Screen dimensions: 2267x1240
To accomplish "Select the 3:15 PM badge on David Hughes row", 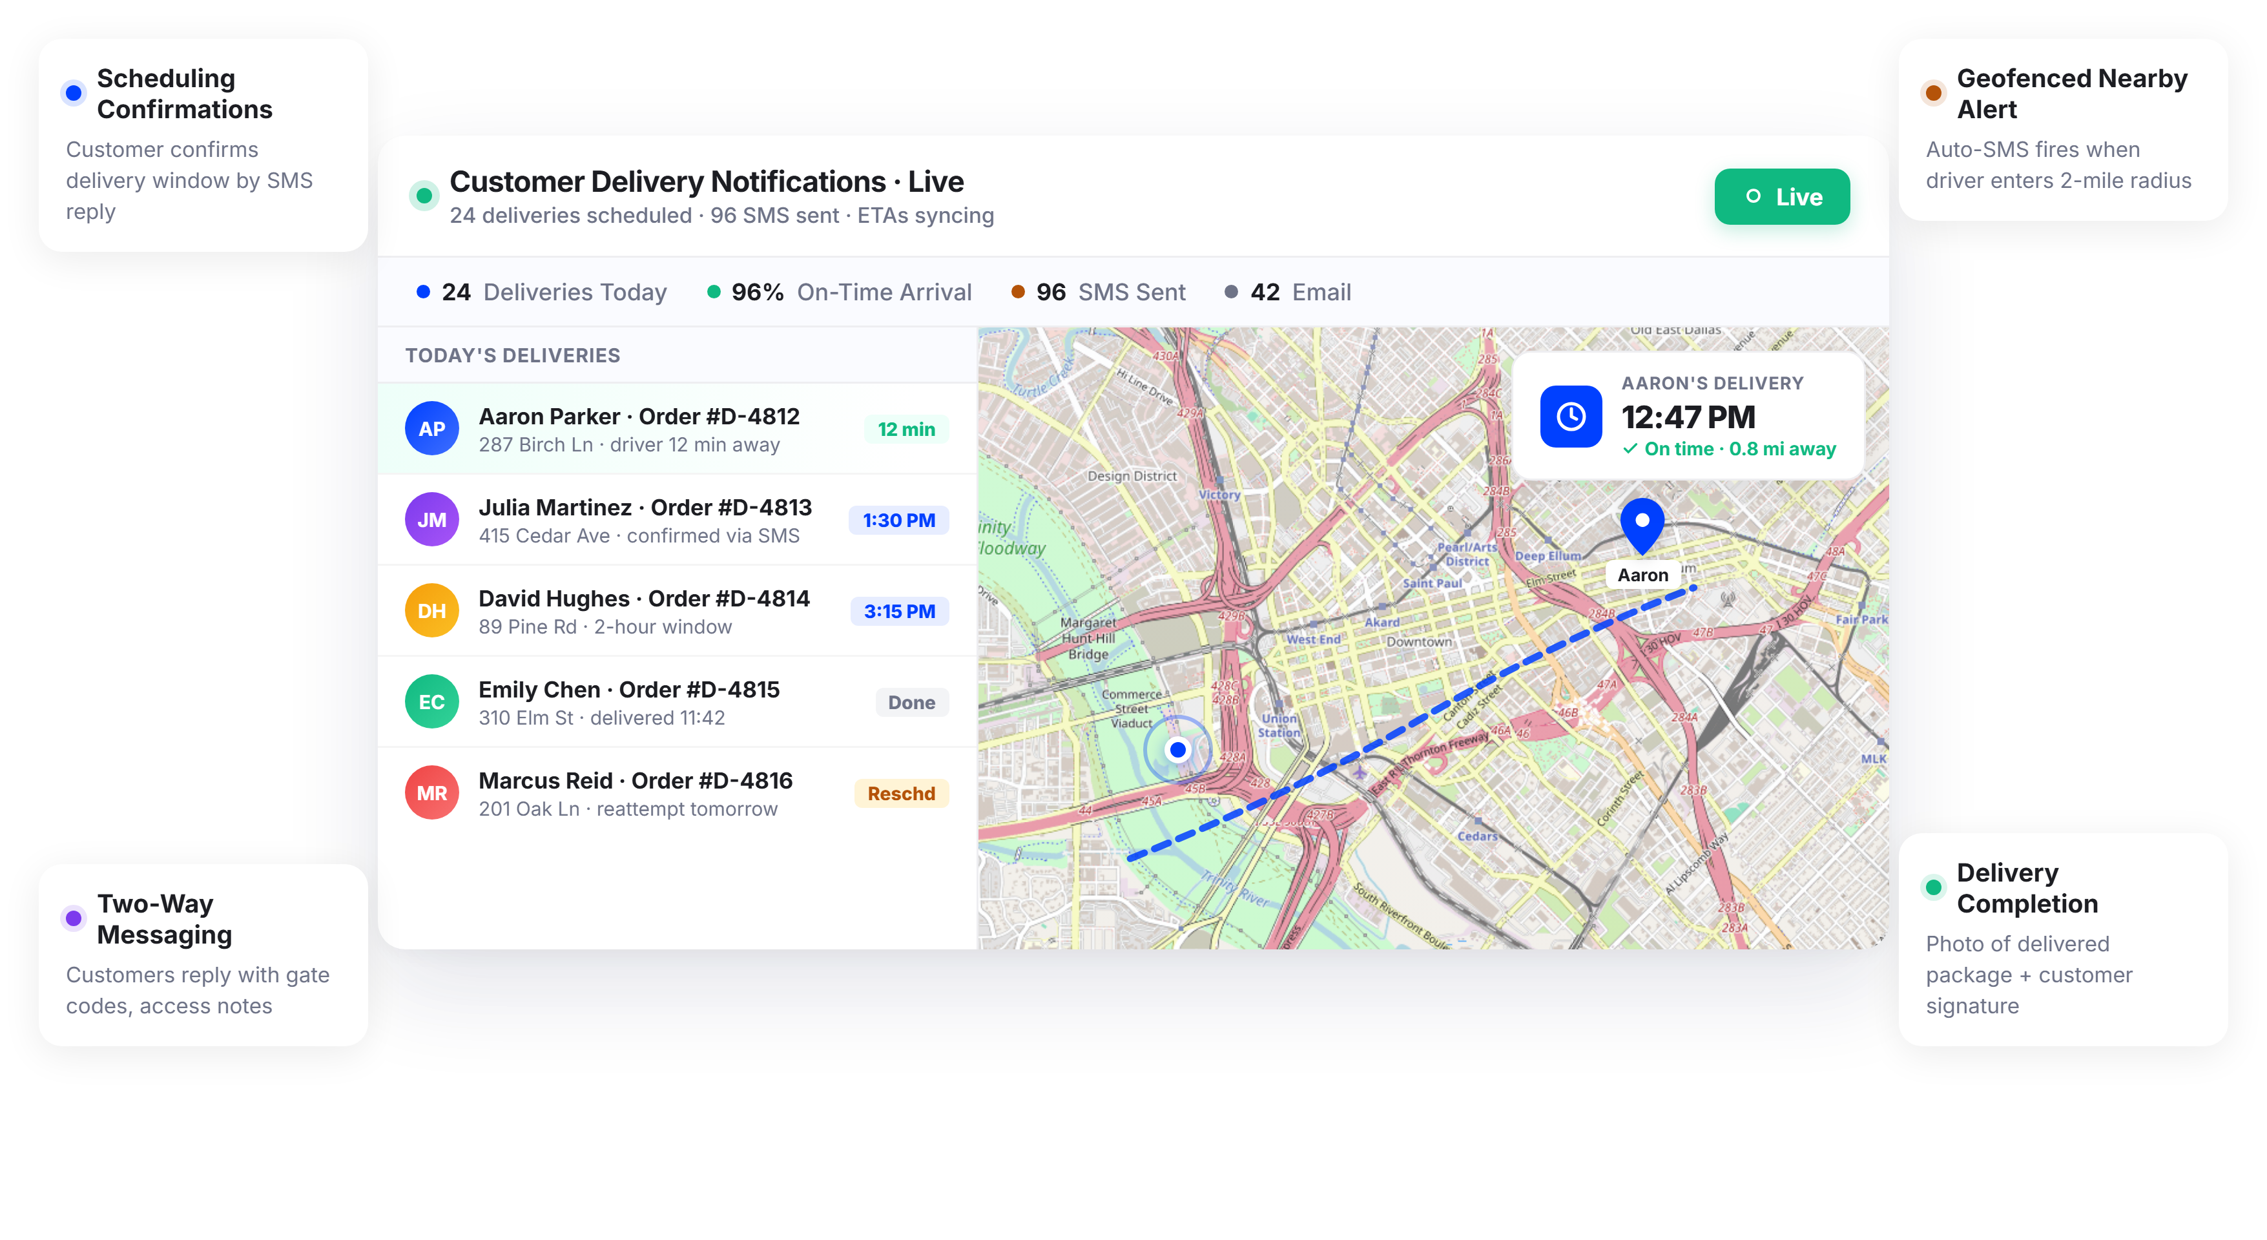I will click(900, 611).
